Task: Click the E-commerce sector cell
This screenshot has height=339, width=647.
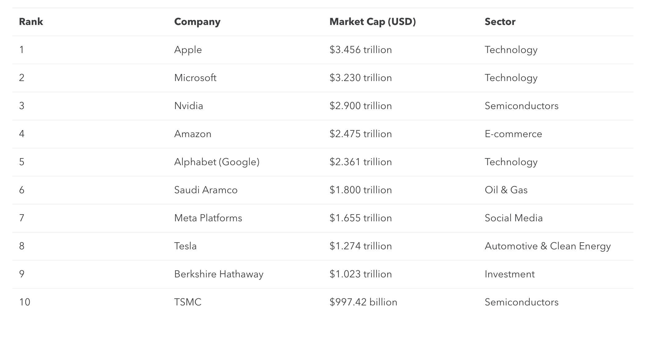Action: [513, 134]
